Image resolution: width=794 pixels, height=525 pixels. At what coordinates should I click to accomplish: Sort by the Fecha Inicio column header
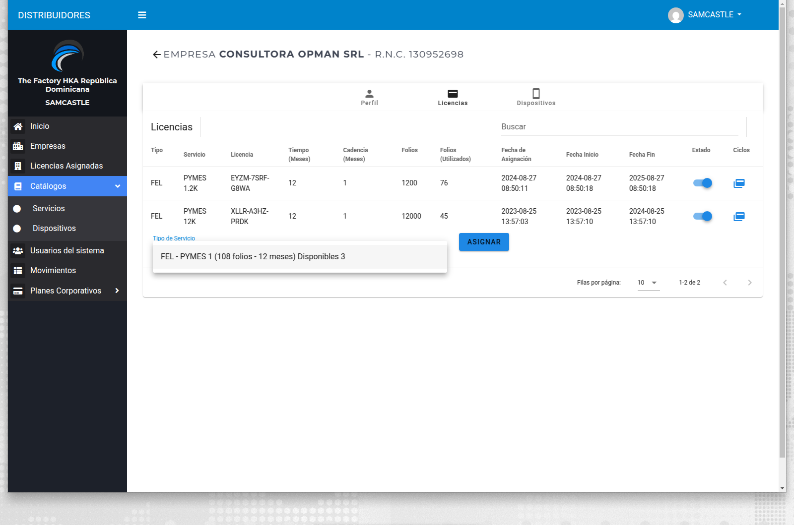(582, 155)
